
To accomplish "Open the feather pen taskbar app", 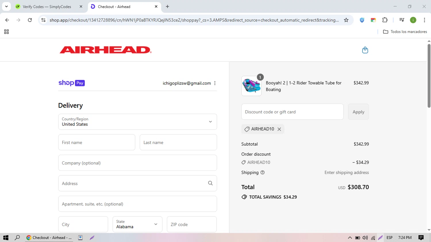I will [x=92, y=238].
